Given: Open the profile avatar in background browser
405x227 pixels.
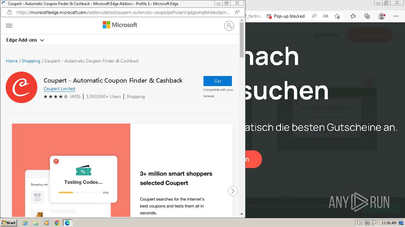Looking at the screenshot, I should (x=382, y=16).
